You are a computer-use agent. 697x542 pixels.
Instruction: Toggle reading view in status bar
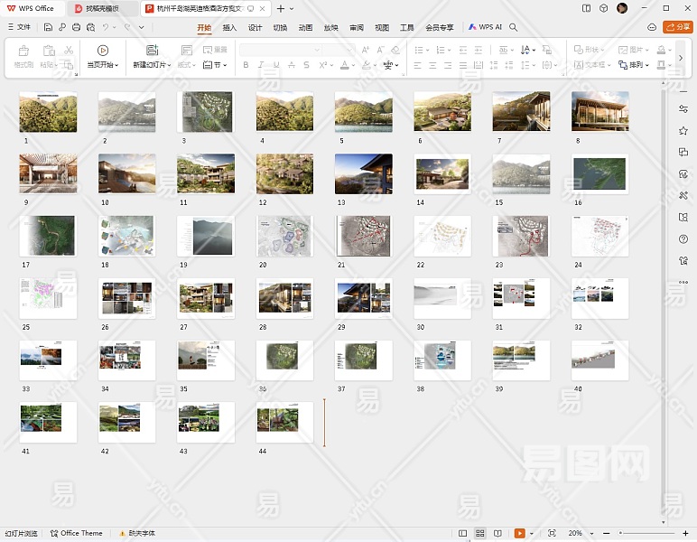point(497,534)
